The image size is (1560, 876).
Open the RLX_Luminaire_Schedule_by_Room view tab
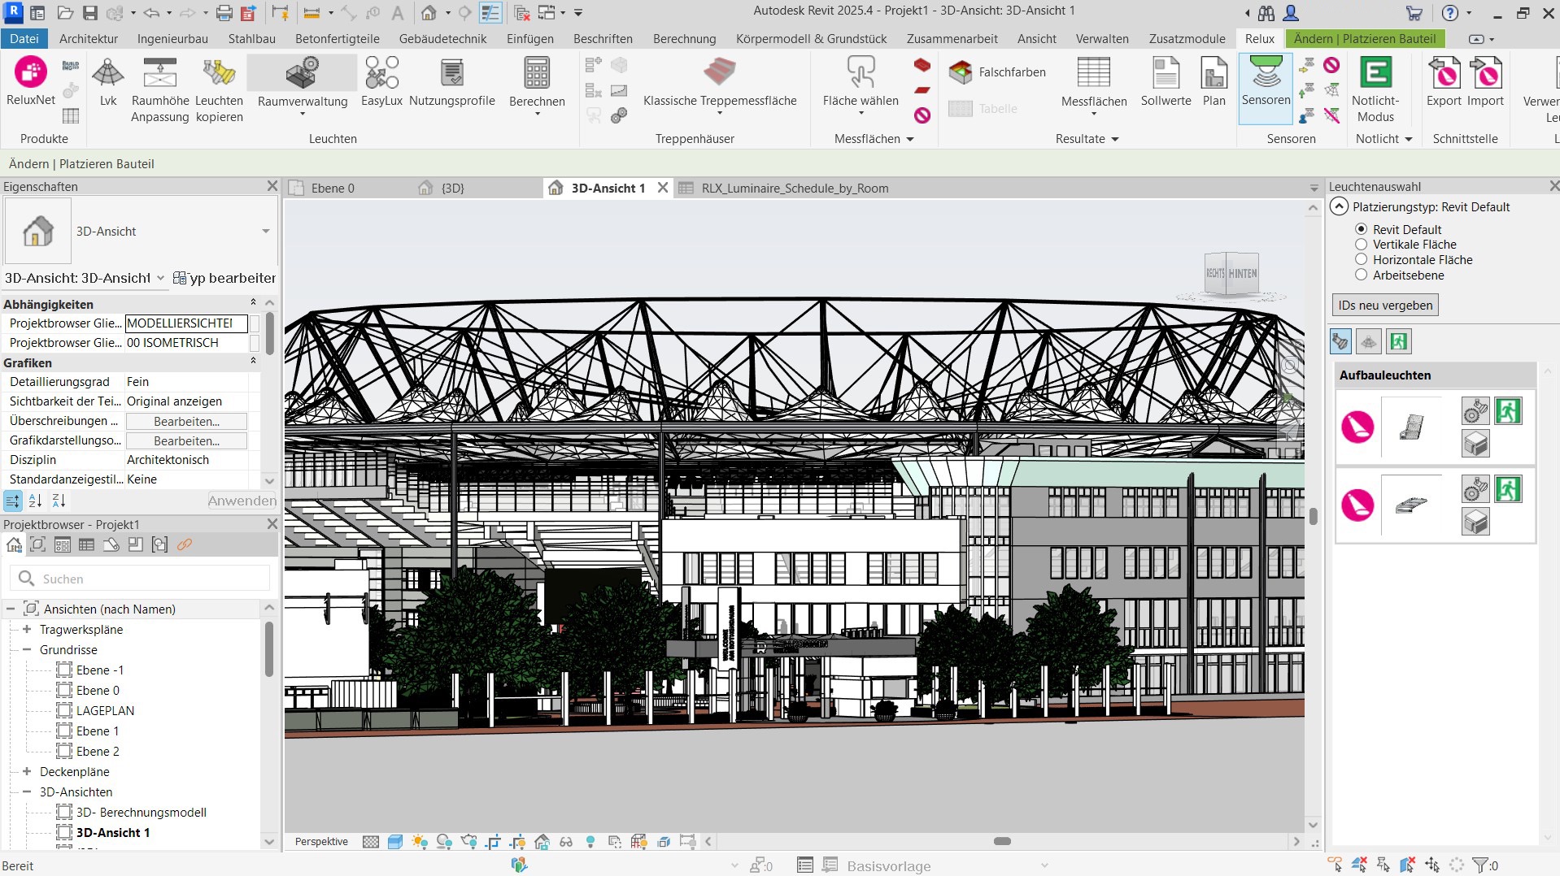pyautogui.click(x=794, y=189)
